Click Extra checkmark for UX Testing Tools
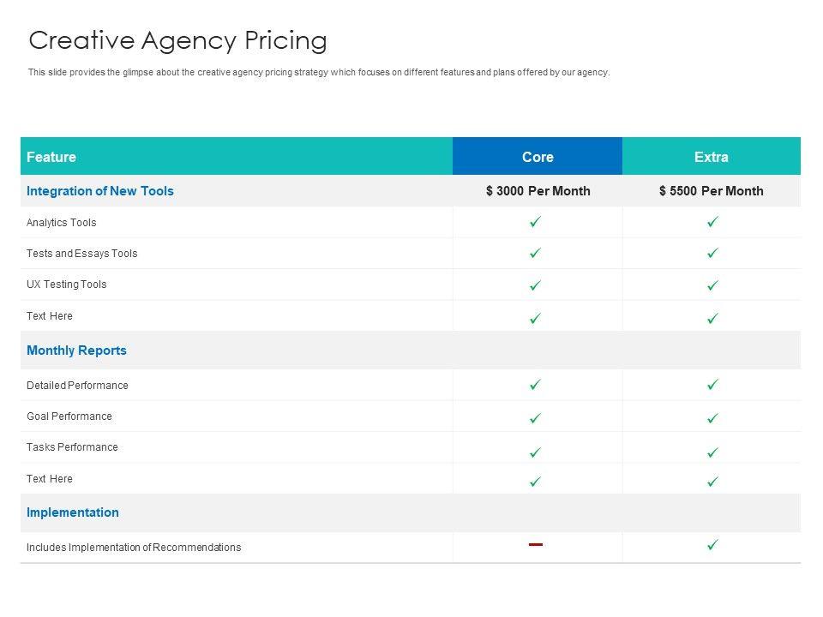 click(712, 285)
